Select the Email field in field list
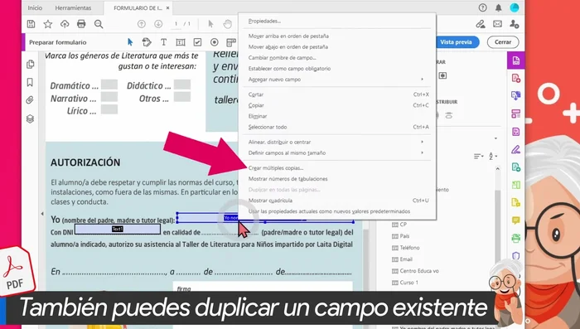This screenshot has width=580, height=329. (406, 259)
